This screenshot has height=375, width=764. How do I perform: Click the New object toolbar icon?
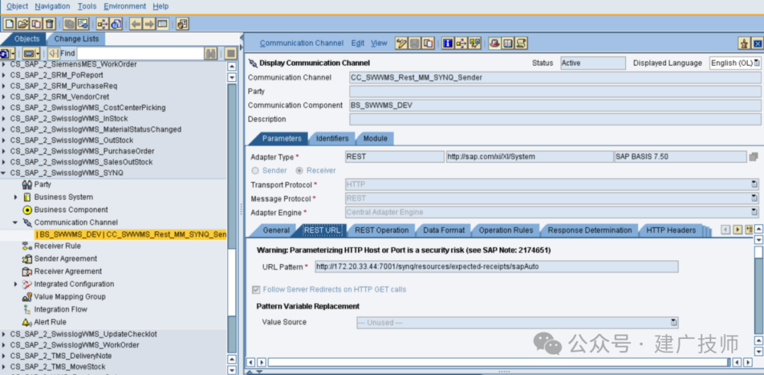click(9, 23)
